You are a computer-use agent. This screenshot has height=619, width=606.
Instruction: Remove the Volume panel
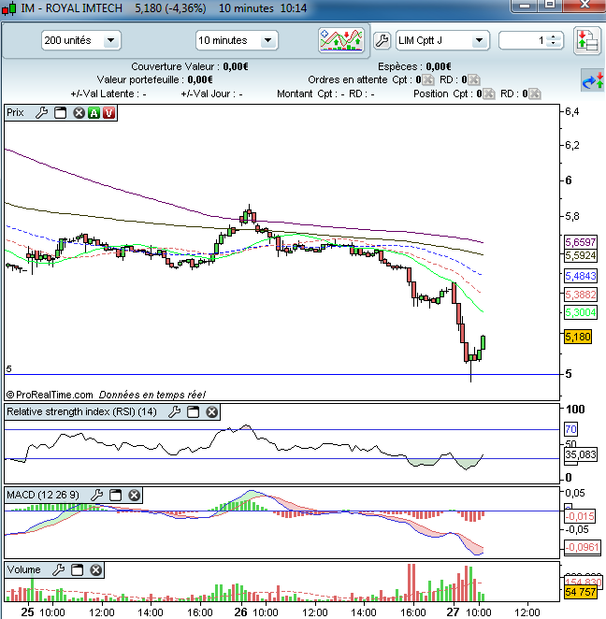click(96, 569)
